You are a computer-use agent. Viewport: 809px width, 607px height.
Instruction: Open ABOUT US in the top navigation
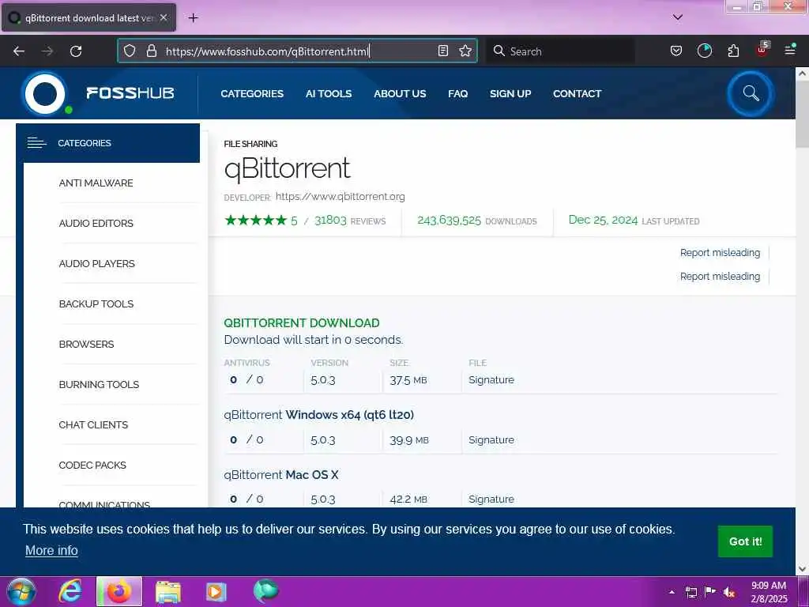[x=400, y=93]
